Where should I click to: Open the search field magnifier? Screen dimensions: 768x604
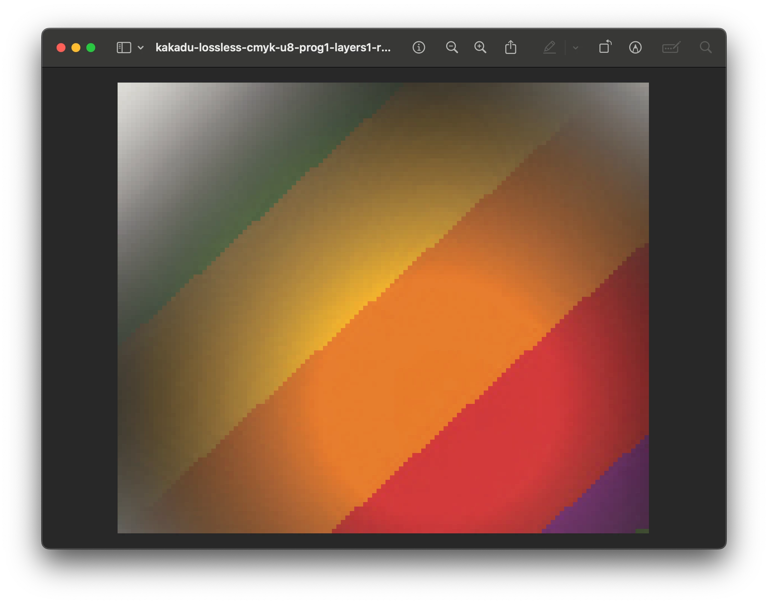coord(705,48)
